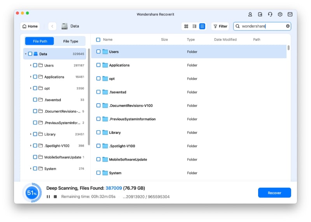This screenshot has height=222, width=311.
Task: Sort by the Size column header
Action: [164, 40]
